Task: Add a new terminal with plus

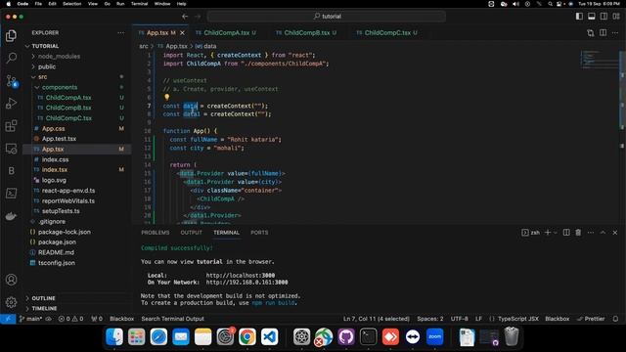Action: (x=548, y=233)
